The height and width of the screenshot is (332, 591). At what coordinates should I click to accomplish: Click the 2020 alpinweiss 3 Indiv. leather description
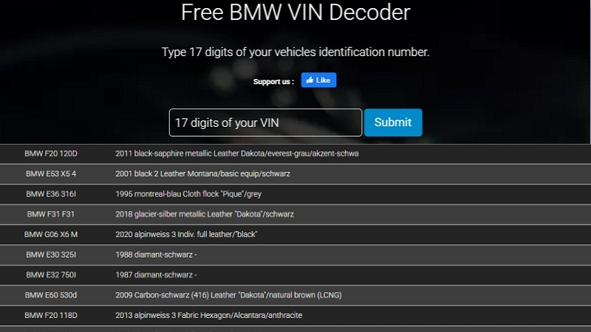point(186,235)
